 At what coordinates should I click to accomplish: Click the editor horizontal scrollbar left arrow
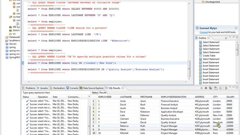pos(29,82)
